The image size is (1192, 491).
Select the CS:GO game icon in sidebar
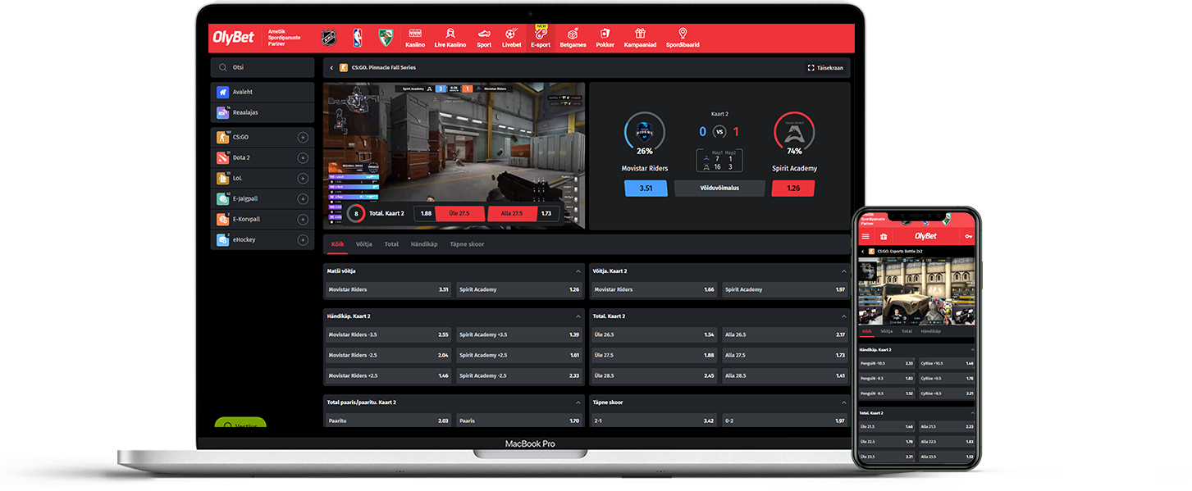click(222, 137)
